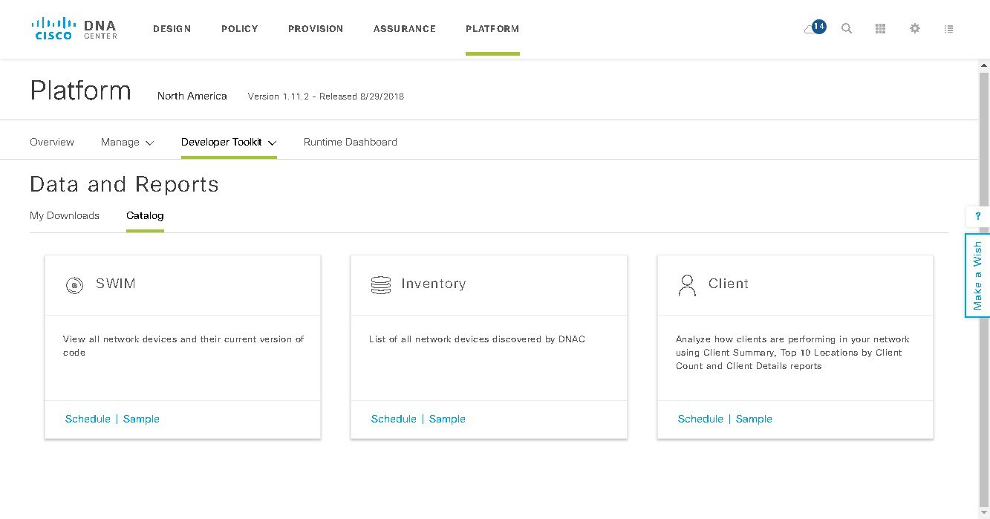Open the help question mark button
Viewport: 990px width, 519px height.
coord(977,216)
